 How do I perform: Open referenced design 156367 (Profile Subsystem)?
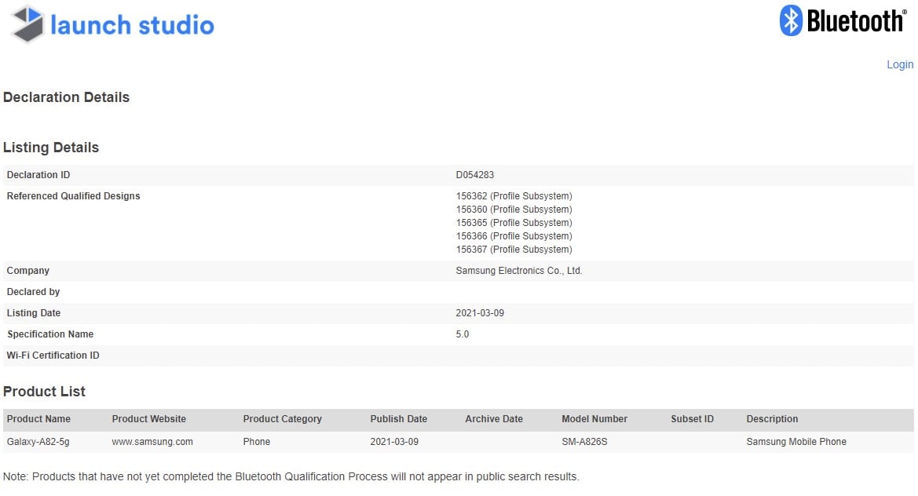coord(514,250)
